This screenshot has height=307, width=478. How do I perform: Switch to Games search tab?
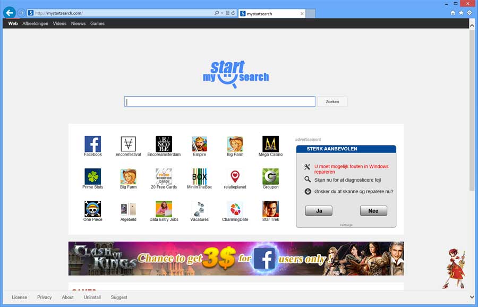[x=97, y=23]
